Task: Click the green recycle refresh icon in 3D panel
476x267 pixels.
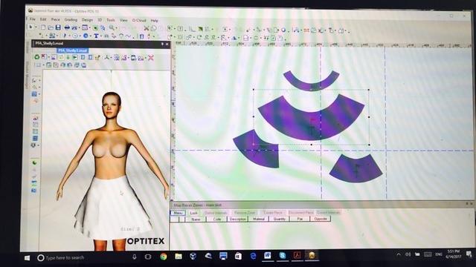Action: point(36,57)
